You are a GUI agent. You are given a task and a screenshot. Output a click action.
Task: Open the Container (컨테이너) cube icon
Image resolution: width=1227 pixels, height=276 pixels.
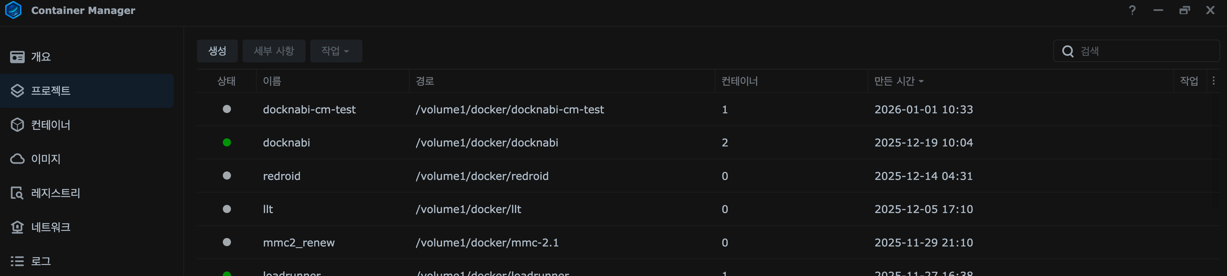pos(17,125)
